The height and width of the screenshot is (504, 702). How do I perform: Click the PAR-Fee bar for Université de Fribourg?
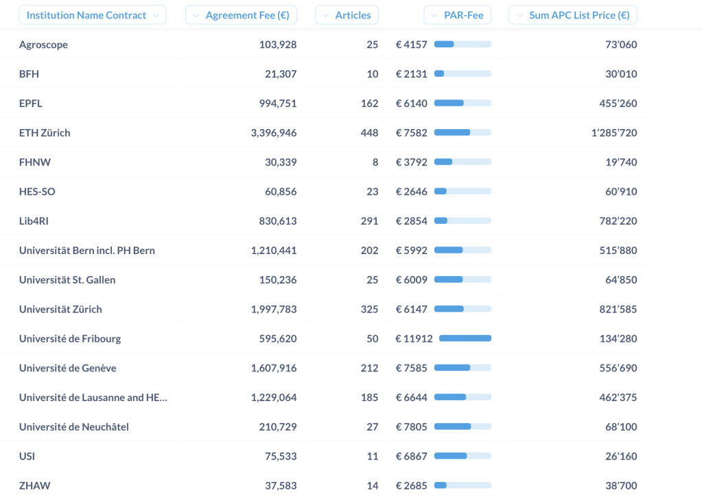(x=465, y=339)
